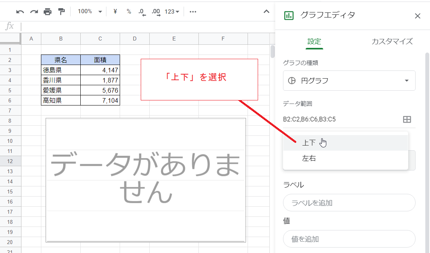Screen dimensions: 430x253
Task: Click the 県名 header cell
Action: coord(61,60)
